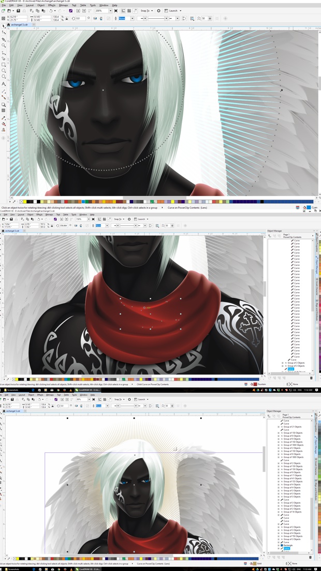The height and width of the screenshot is (571, 321).
Task: Open Object menu in middle window
Action: click(31, 215)
